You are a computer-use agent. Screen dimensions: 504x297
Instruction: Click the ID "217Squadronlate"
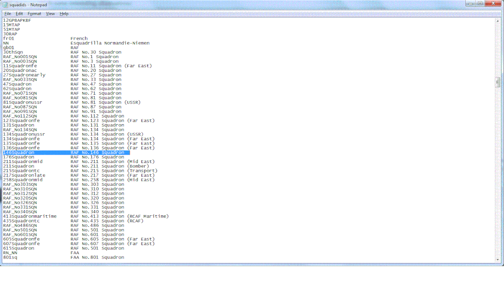[24, 175]
